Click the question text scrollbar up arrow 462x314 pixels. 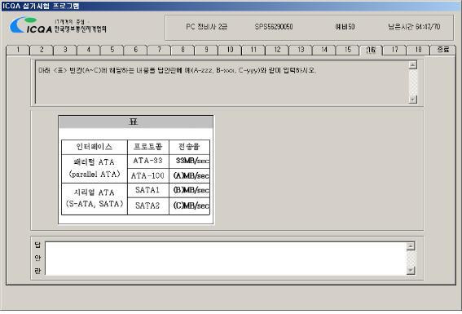[x=413, y=65]
